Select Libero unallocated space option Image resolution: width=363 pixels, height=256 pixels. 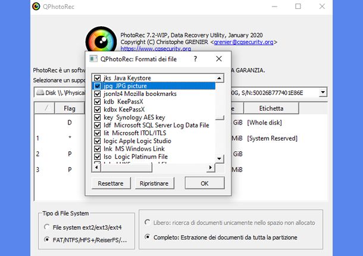[x=230, y=223]
